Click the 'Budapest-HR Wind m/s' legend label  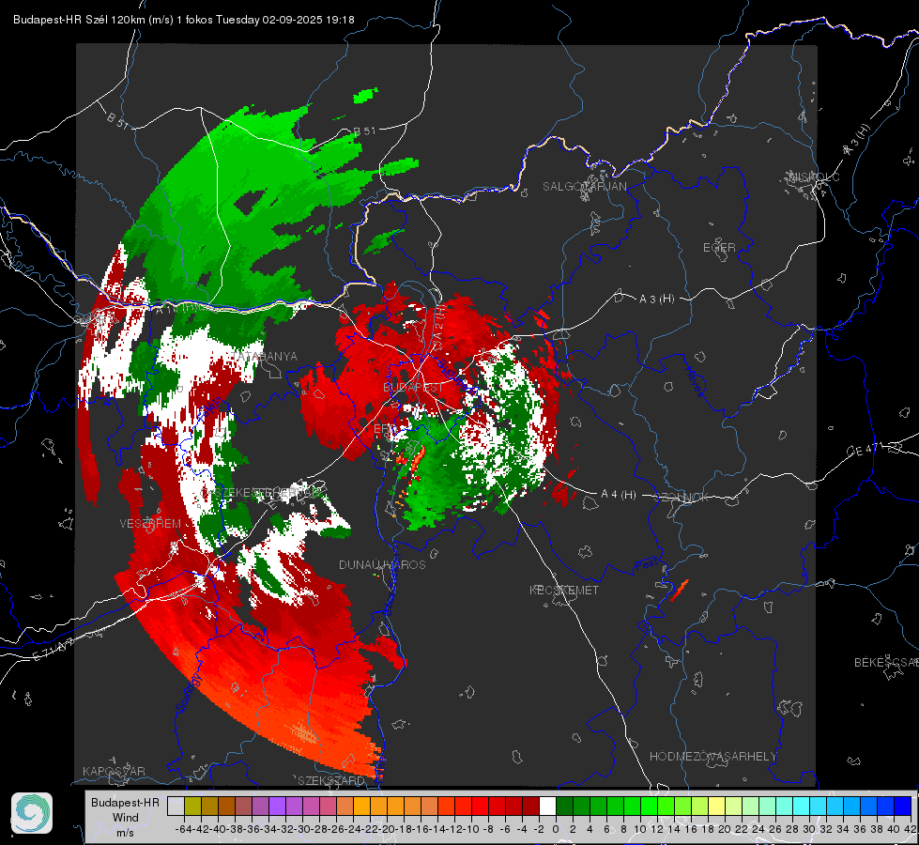click(126, 817)
